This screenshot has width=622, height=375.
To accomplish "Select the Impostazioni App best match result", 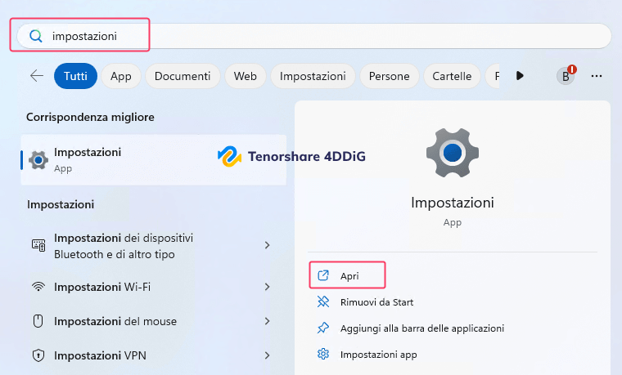I will pyautogui.click(x=87, y=159).
